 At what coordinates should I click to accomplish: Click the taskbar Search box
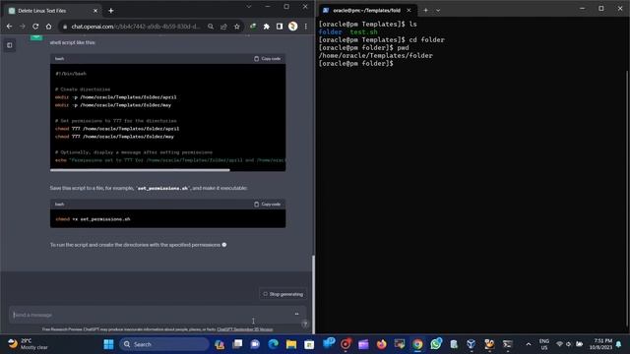[164, 344]
